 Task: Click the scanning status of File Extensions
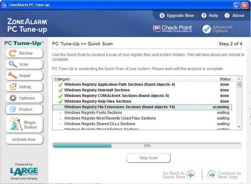[221, 107]
